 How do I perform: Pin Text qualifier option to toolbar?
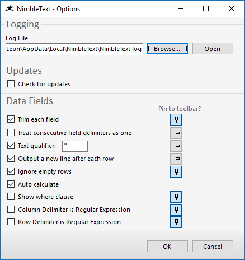coord(176,146)
